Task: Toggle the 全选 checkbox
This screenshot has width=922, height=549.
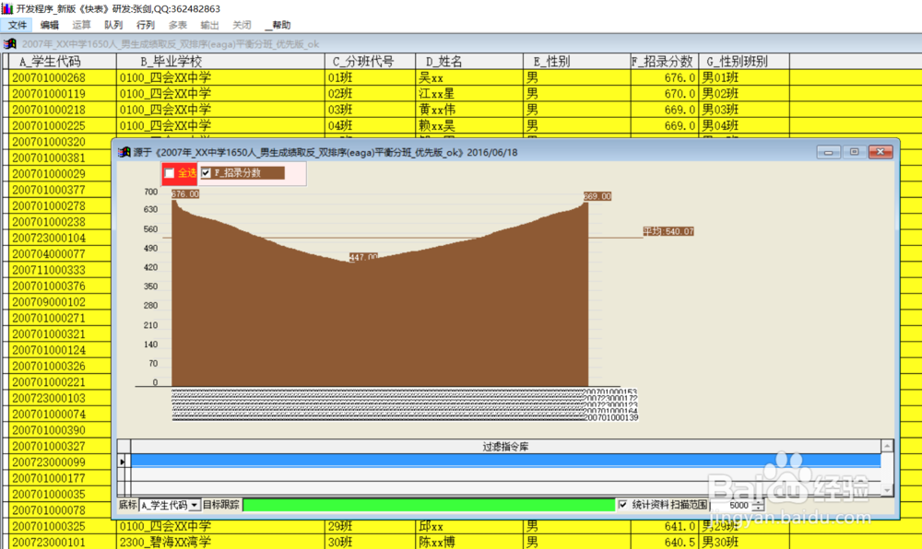Action: 170,172
